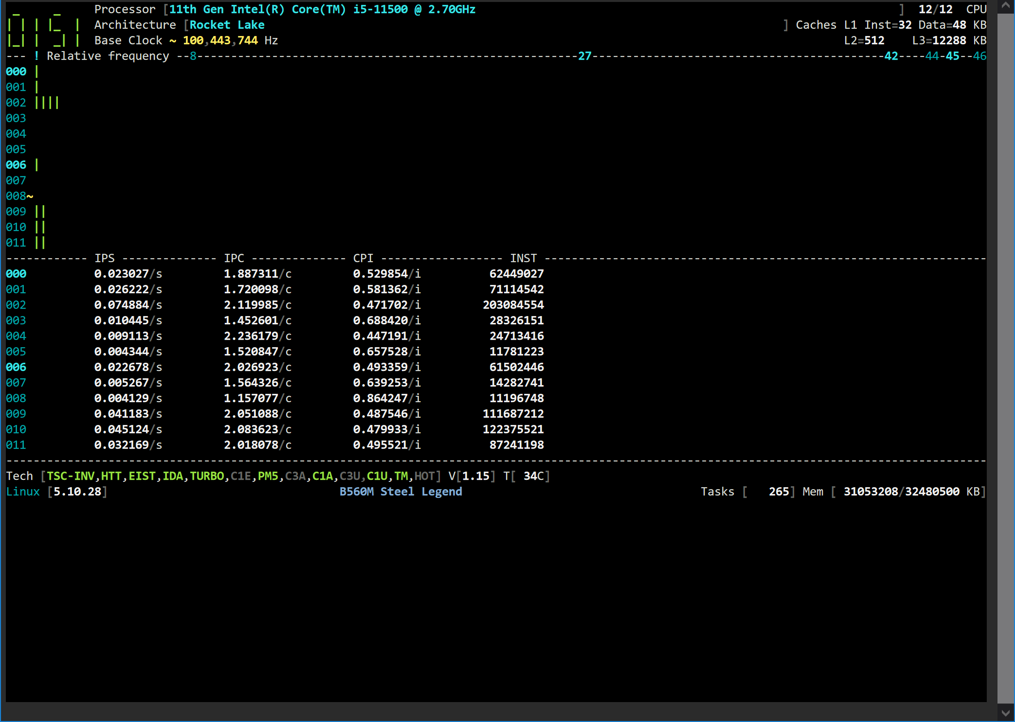Click IPC value 2.236179/c
Image resolution: width=1015 pixels, height=722 pixels.
point(257,336)
